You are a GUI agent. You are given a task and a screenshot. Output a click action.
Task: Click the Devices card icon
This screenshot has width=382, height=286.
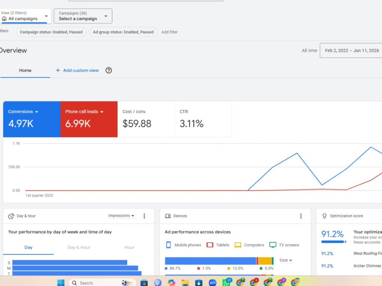coord(168,216)
